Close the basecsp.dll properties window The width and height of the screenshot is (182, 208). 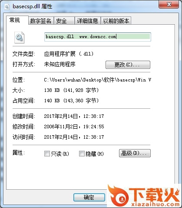tap(169, 4)
